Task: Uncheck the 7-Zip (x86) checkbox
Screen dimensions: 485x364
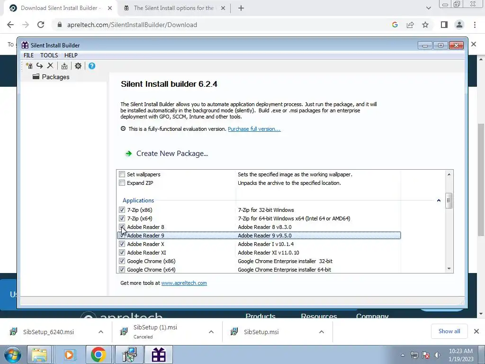Action: click(x=122, y=210)
